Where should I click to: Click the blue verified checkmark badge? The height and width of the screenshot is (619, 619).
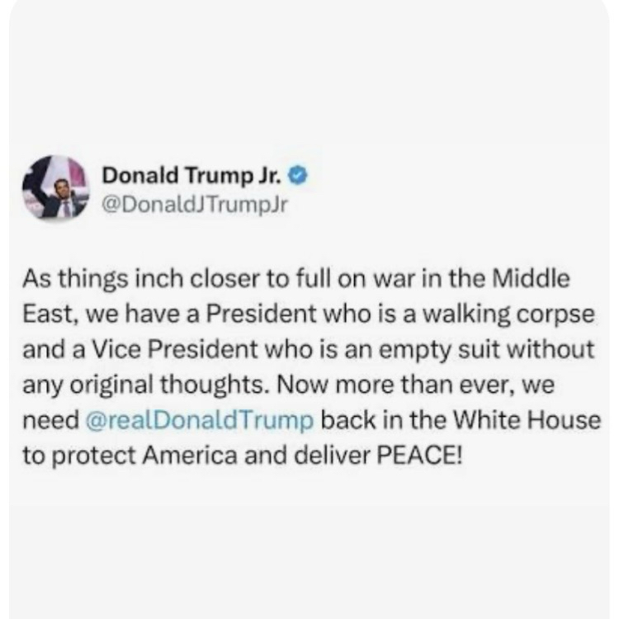298,175
